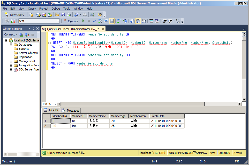Open the Window menu
Screen dimensions: 249x165
click(x=78, y=9)
